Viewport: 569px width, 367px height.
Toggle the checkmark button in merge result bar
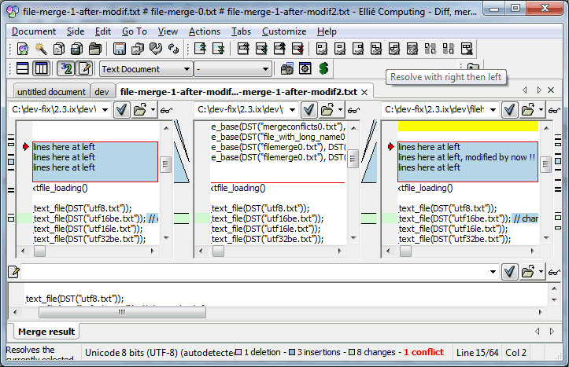[x=509, y=272]
